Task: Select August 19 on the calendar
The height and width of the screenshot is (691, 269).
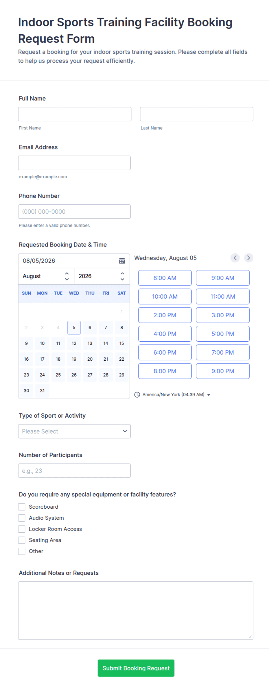Action: click(x=74, y=359)
